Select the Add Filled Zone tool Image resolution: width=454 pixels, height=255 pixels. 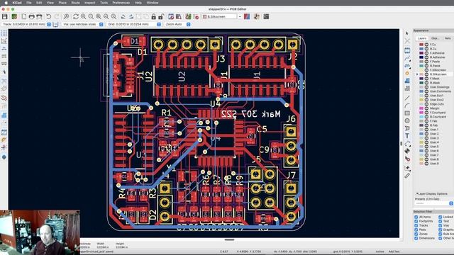click(x=407, y=81)
